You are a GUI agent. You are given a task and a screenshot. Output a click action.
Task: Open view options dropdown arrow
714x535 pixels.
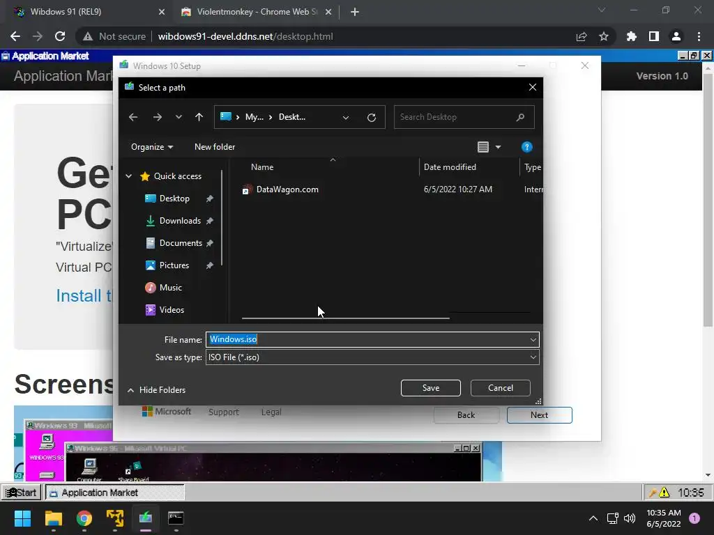[x=498, y=147]
